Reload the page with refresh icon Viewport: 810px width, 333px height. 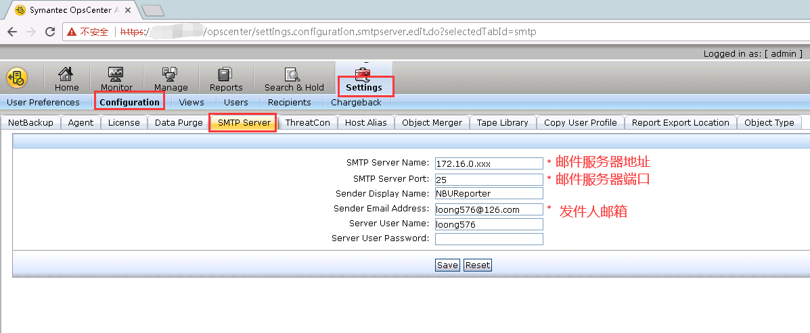50,32
